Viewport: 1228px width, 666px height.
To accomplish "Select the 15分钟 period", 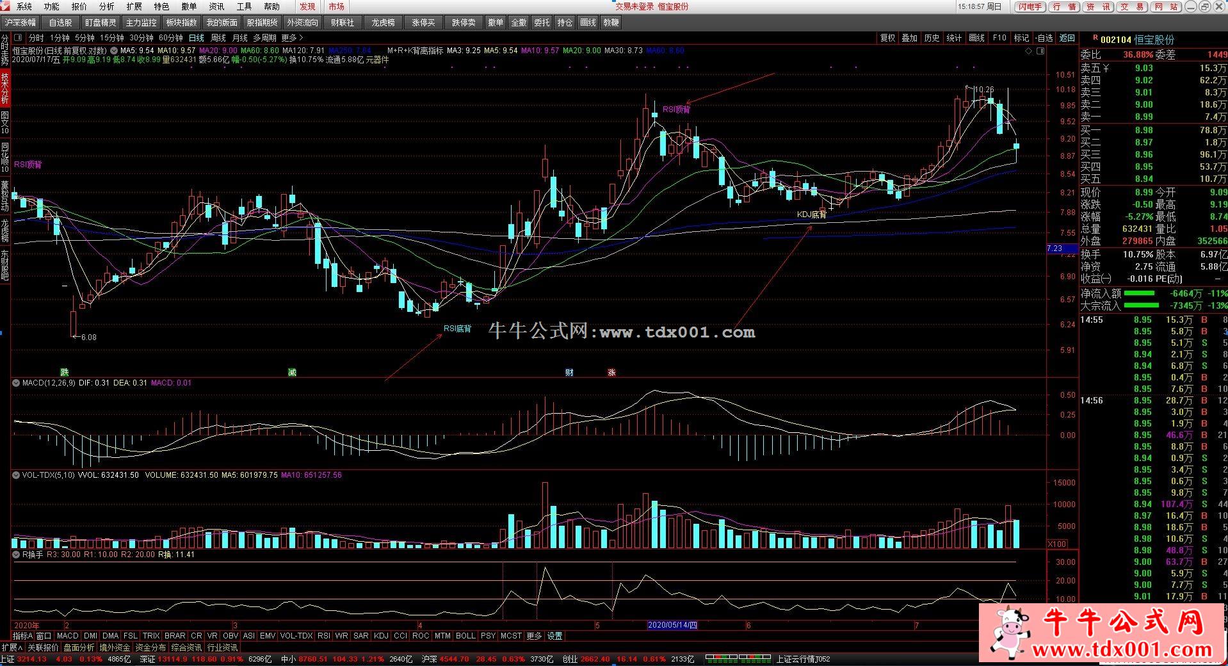I will click(111, 38).
